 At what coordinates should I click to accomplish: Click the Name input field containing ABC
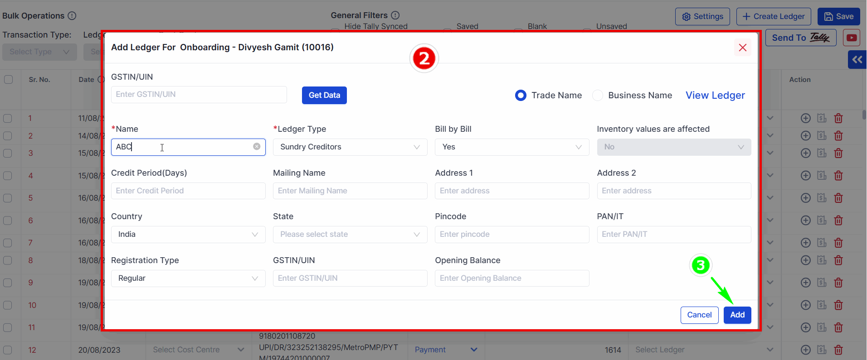pos(188,147)
